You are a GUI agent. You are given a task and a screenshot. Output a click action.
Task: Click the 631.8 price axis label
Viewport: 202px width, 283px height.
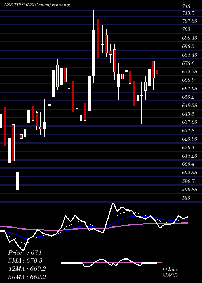[x=188, y=131]
